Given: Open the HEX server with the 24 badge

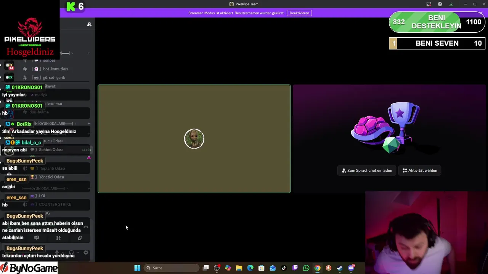Looking at the screenshot, I should (x=9, y=66).
